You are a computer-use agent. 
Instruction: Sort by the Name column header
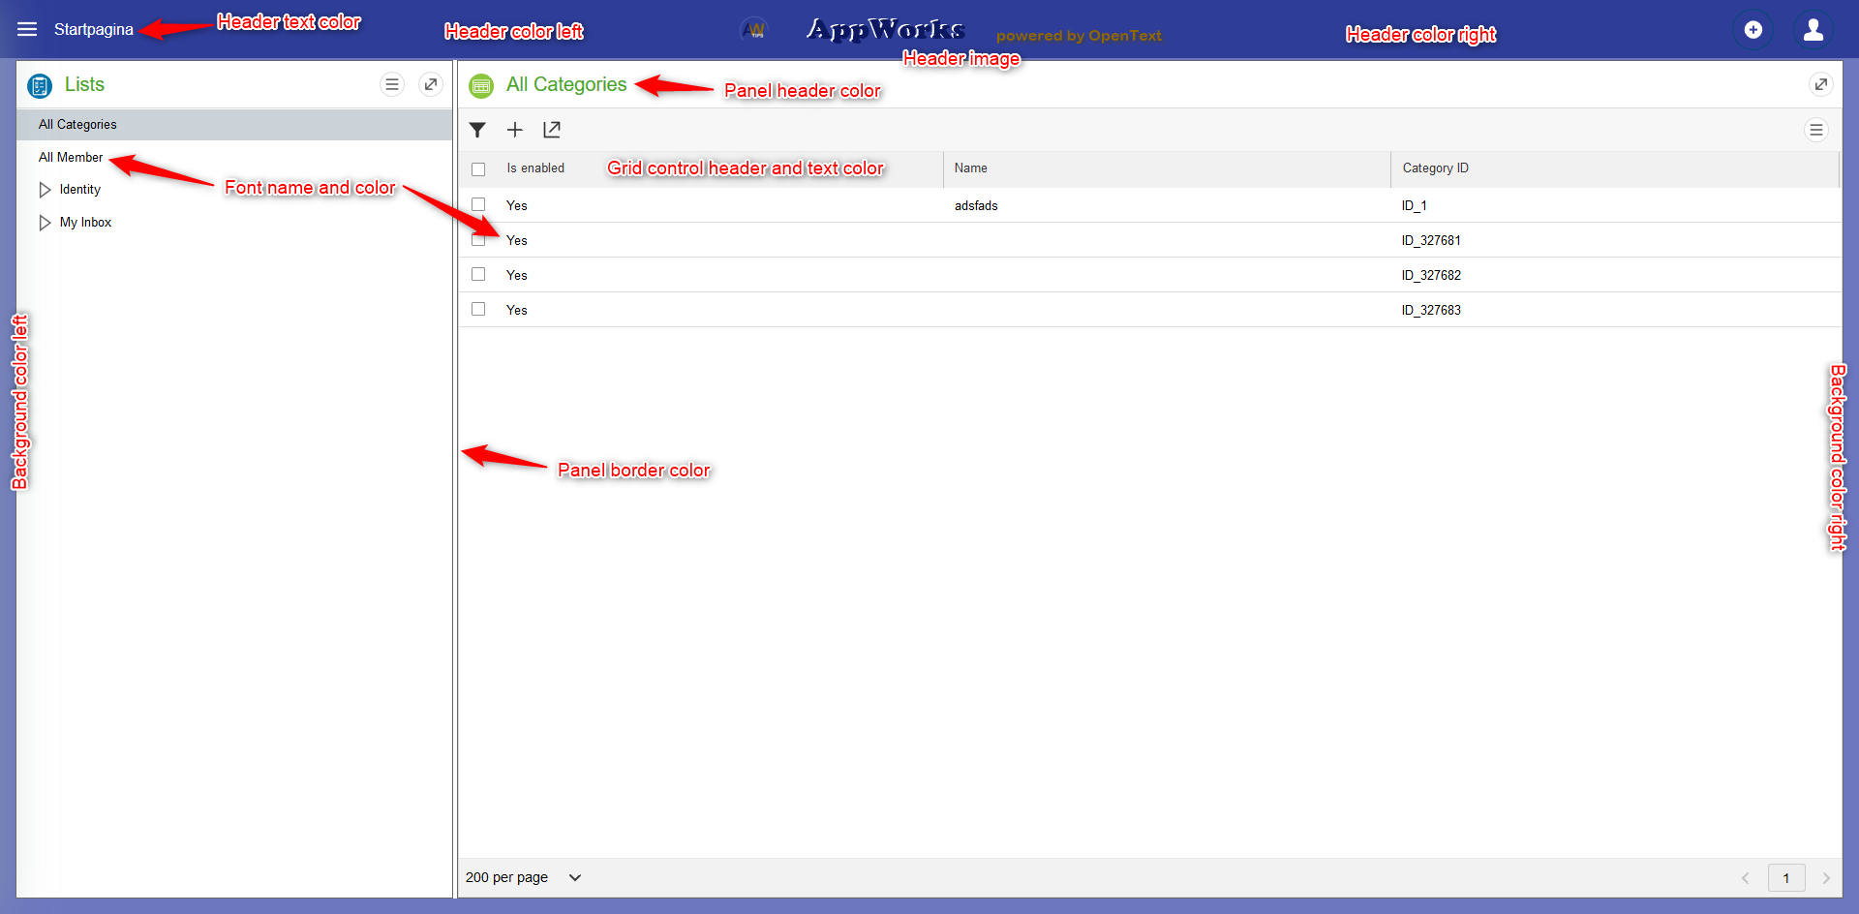pyautogui.click(x=971, y=168)
